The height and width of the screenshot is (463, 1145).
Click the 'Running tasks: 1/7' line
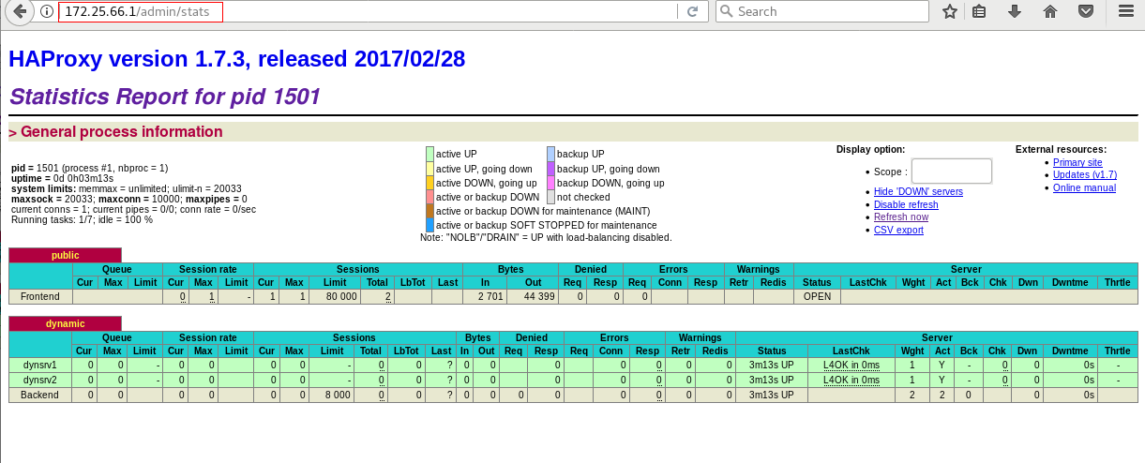point(82,219)
